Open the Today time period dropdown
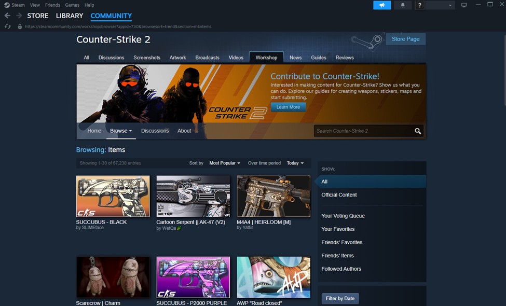Screen dimensions: 506x306 click(x=295, y=163)
